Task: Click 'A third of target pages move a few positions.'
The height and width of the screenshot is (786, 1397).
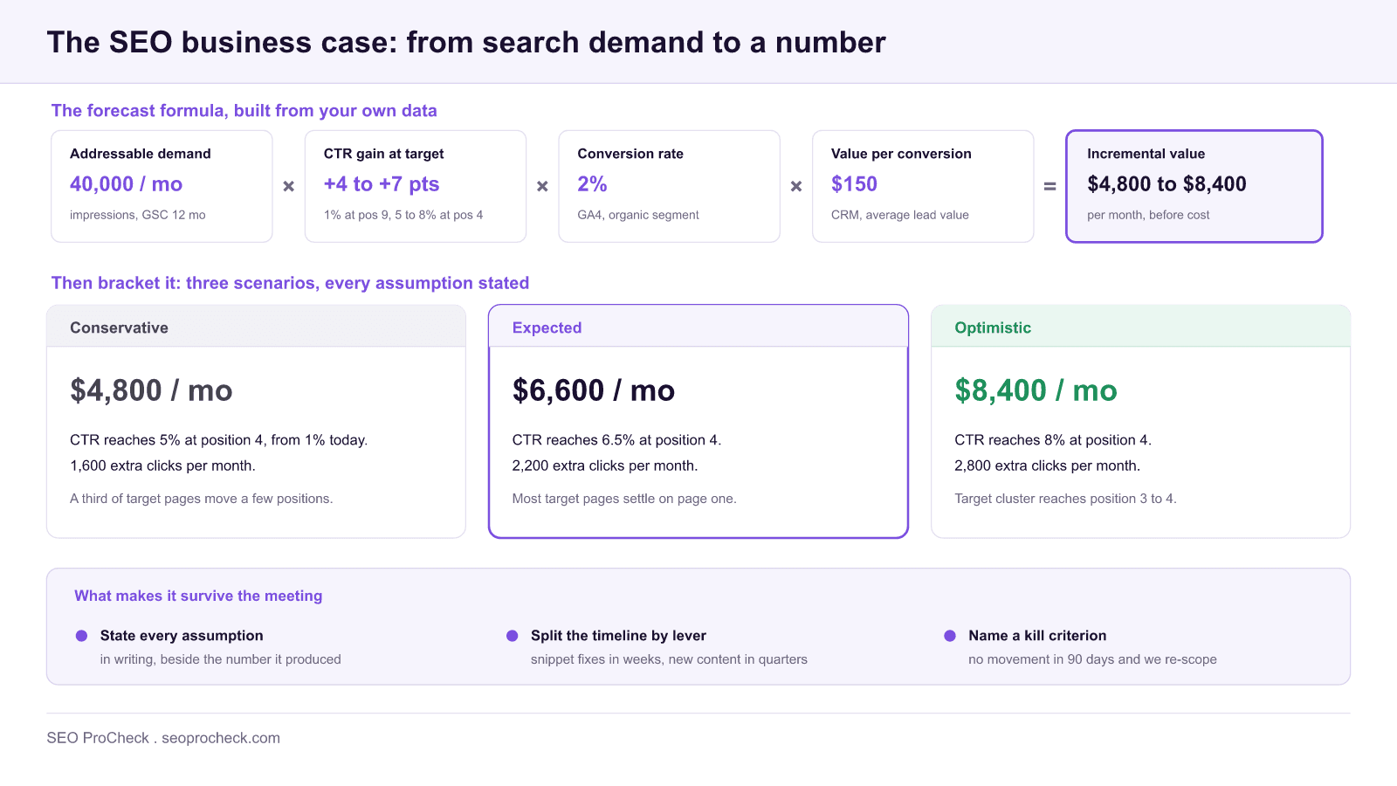Action: (x=201, y=499)
